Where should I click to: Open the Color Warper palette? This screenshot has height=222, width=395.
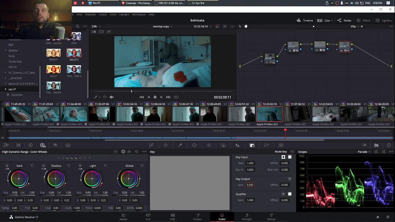(166, 145)
